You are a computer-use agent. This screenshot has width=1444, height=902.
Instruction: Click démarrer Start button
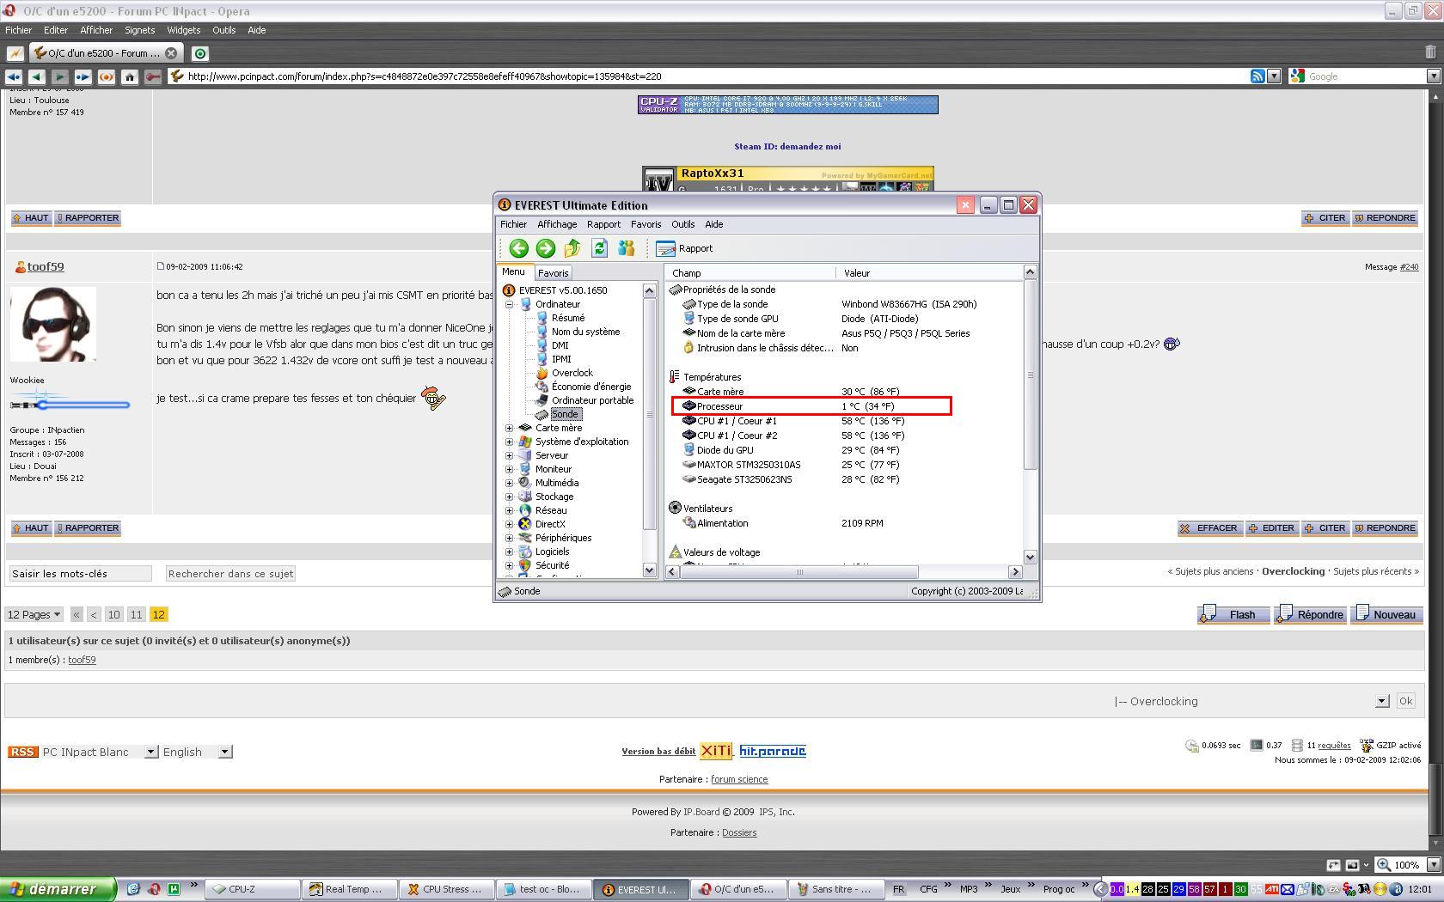[58, 889]
